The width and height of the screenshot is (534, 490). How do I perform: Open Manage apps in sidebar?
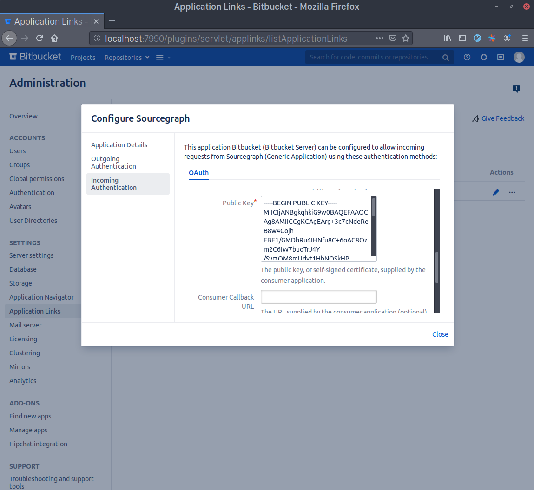28,430
